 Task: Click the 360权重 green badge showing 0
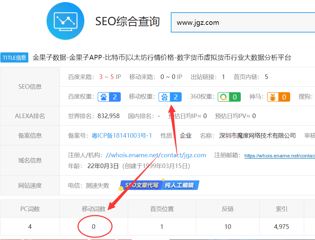[x=229, y=97]
